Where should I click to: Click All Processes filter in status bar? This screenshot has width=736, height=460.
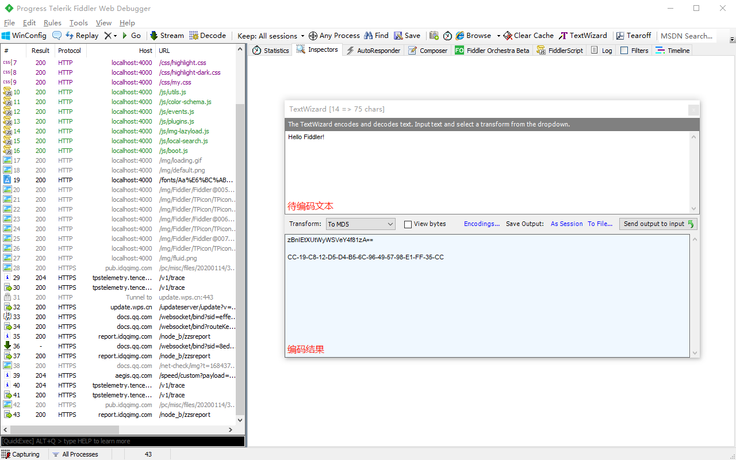(75, 454)
